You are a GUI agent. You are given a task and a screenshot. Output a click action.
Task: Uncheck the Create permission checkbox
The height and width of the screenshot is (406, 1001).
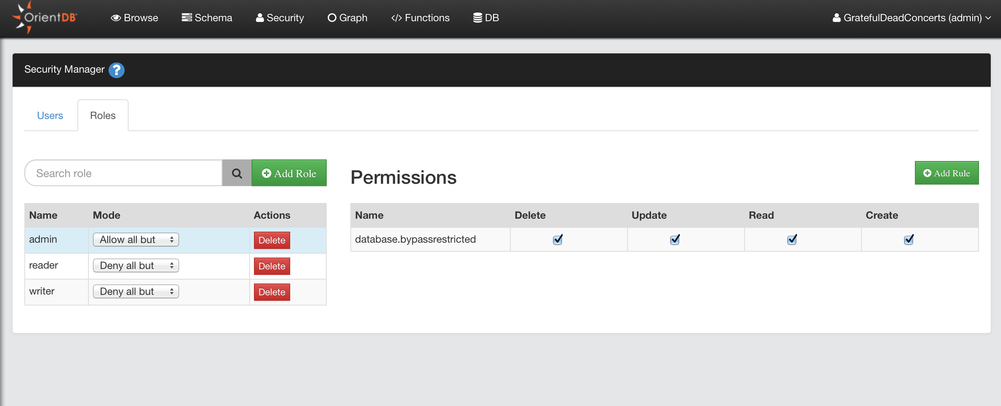(x=909, y=240)
